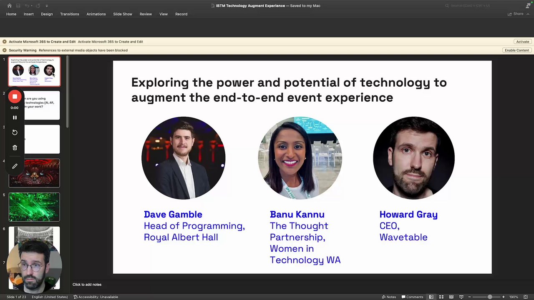Click the Enable Content button
This screenshot has height=300, width=534.
pos(517,50)
